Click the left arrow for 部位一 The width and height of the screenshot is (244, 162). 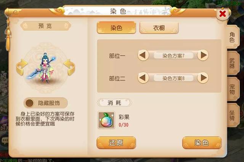[143, 55]
